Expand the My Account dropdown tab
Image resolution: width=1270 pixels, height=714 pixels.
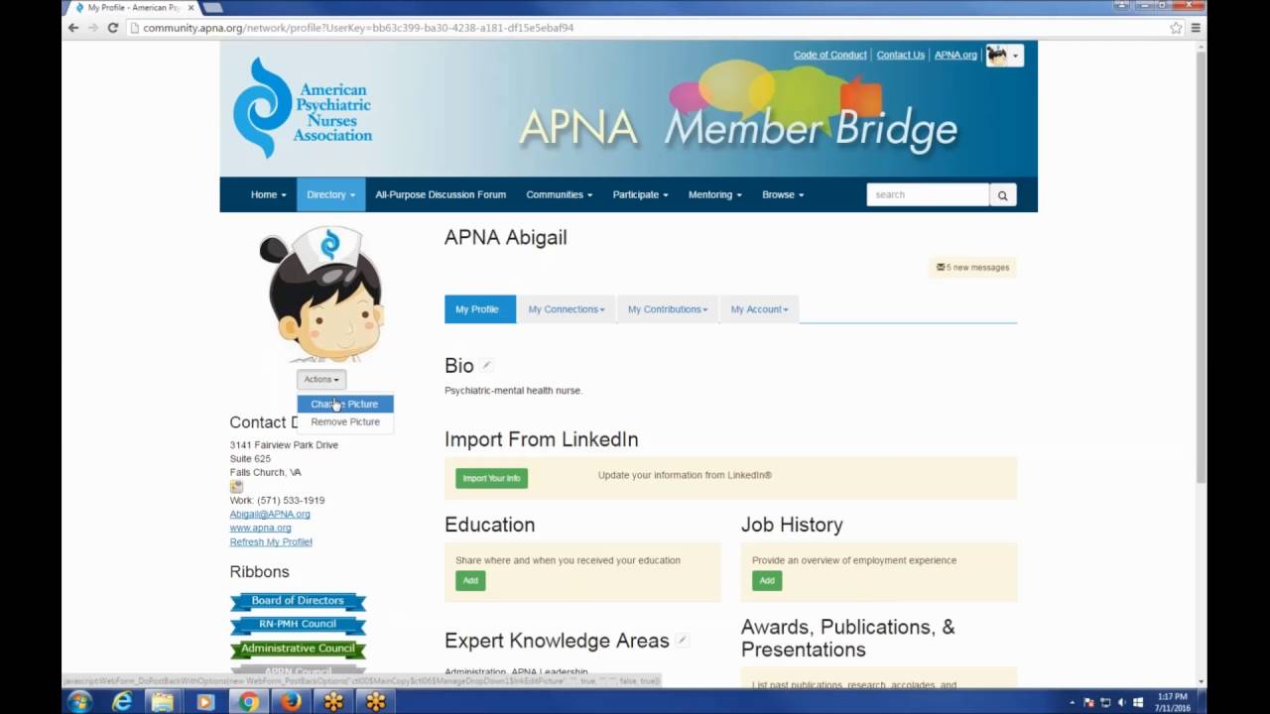(x=759, y=309)
